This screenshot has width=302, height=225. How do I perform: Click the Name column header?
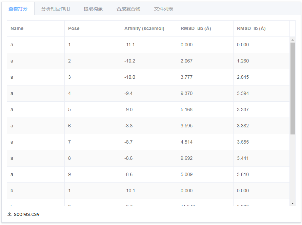click(x=17, y=28)
